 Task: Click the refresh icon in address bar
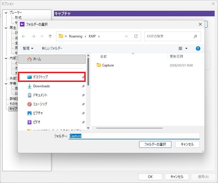click(x=136, y=36)
